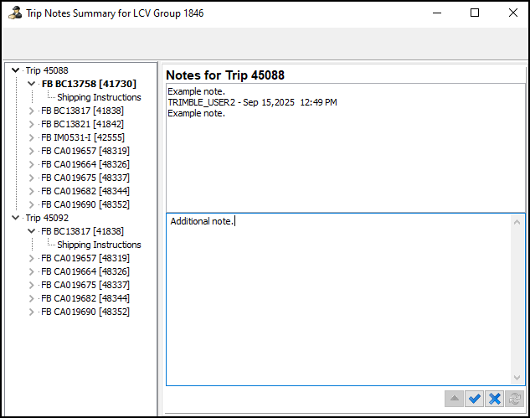Select FB CA019675 [48337] row in Trip 45088
This screenshot has height=418, width=530.
(x=85, y=178)
